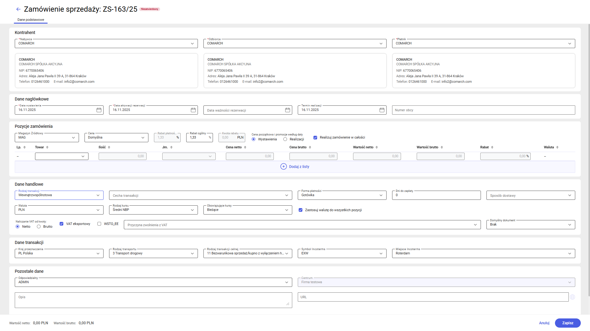This screenshot has width=590, height=331.
Task: Click into the Numer obcy field
Action: (x=483, y=110)
